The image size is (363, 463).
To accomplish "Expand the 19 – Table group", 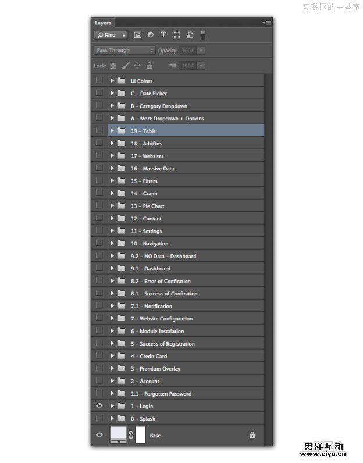I will 112,131.
